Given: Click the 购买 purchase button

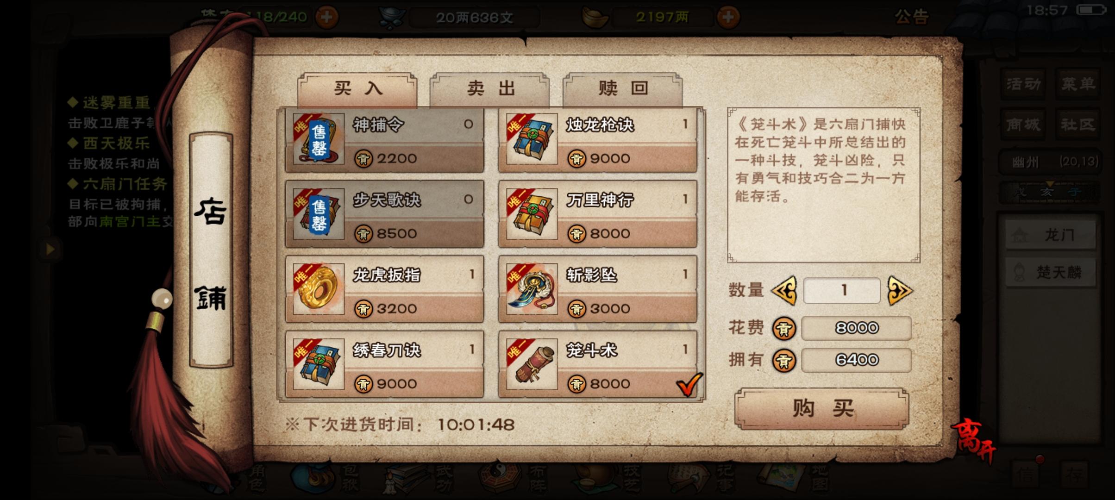Looking at the screenshot, I should [822, 409].
